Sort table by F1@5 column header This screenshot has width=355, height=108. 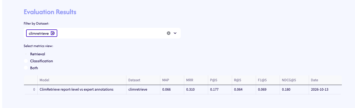[x=268, y=80]
